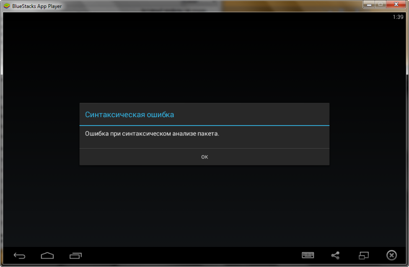409x267 pixels.
Task: Maximize the BlueStacks App Player window
Action: pos(381,5)
